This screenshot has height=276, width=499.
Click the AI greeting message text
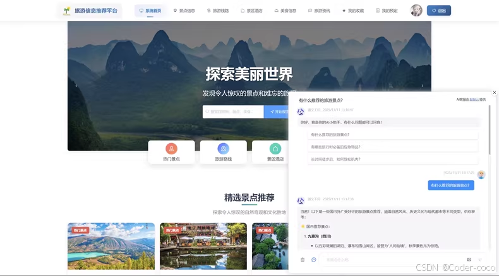(341, 122)
